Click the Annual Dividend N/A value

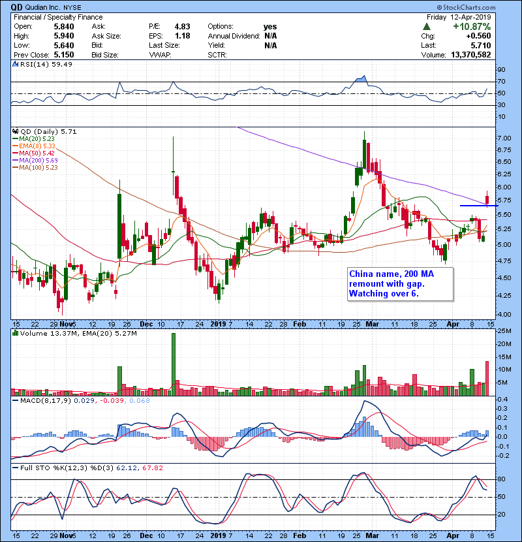point(271,36)
